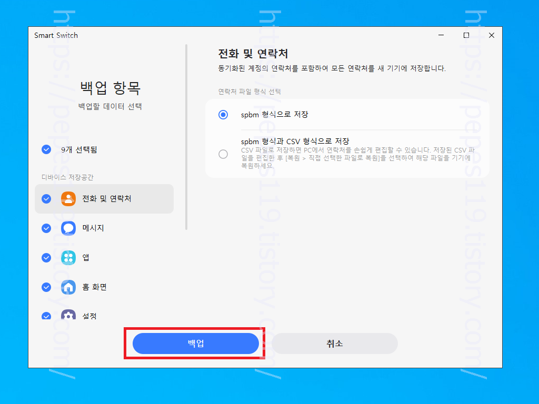
Task: Select spbm 형식으로 저장 radio button
Action: (223, 114)
